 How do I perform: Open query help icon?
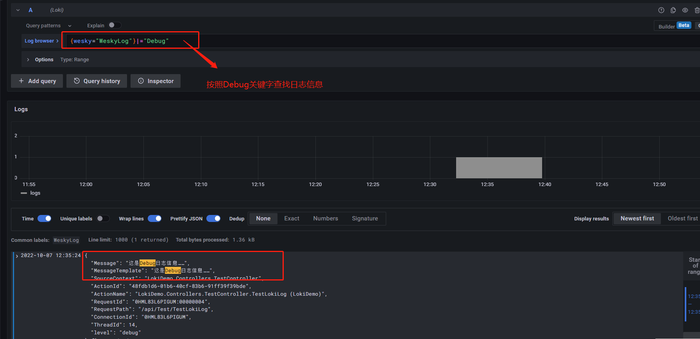tap(661, 10)
